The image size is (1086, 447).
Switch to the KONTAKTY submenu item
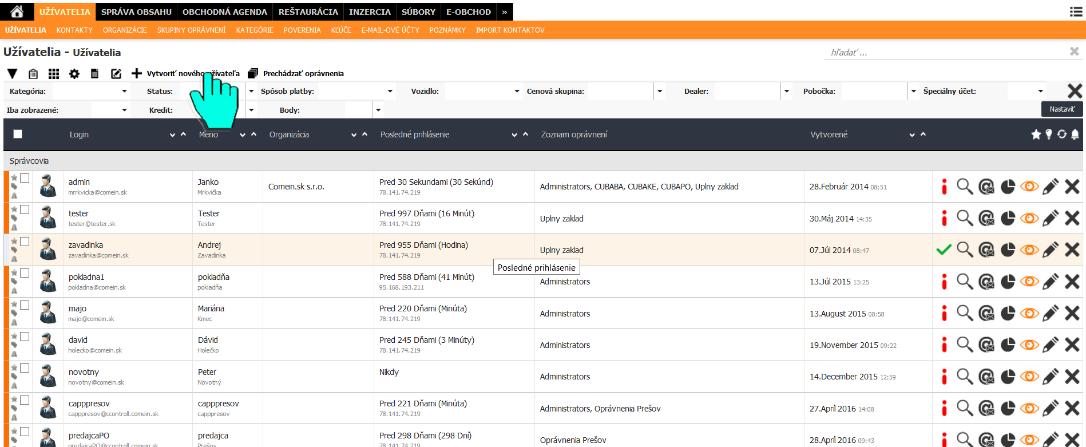(74, 30)
